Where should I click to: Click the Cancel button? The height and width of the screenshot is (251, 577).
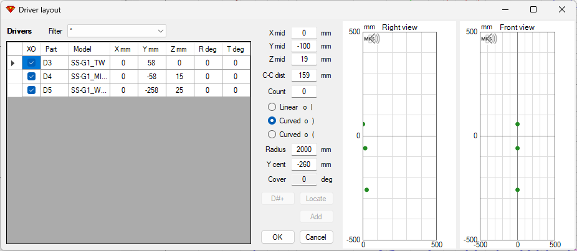tap(316, 237)
